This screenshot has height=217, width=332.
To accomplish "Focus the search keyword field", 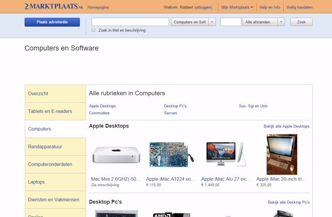I will (130, 22).
